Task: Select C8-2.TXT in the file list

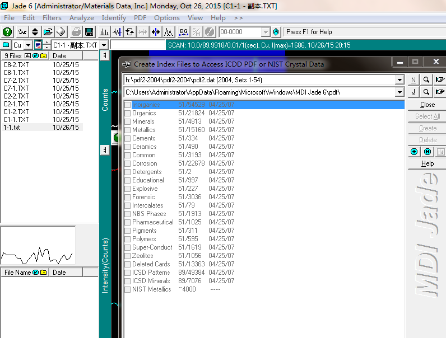Action: [x=16, y=65]
